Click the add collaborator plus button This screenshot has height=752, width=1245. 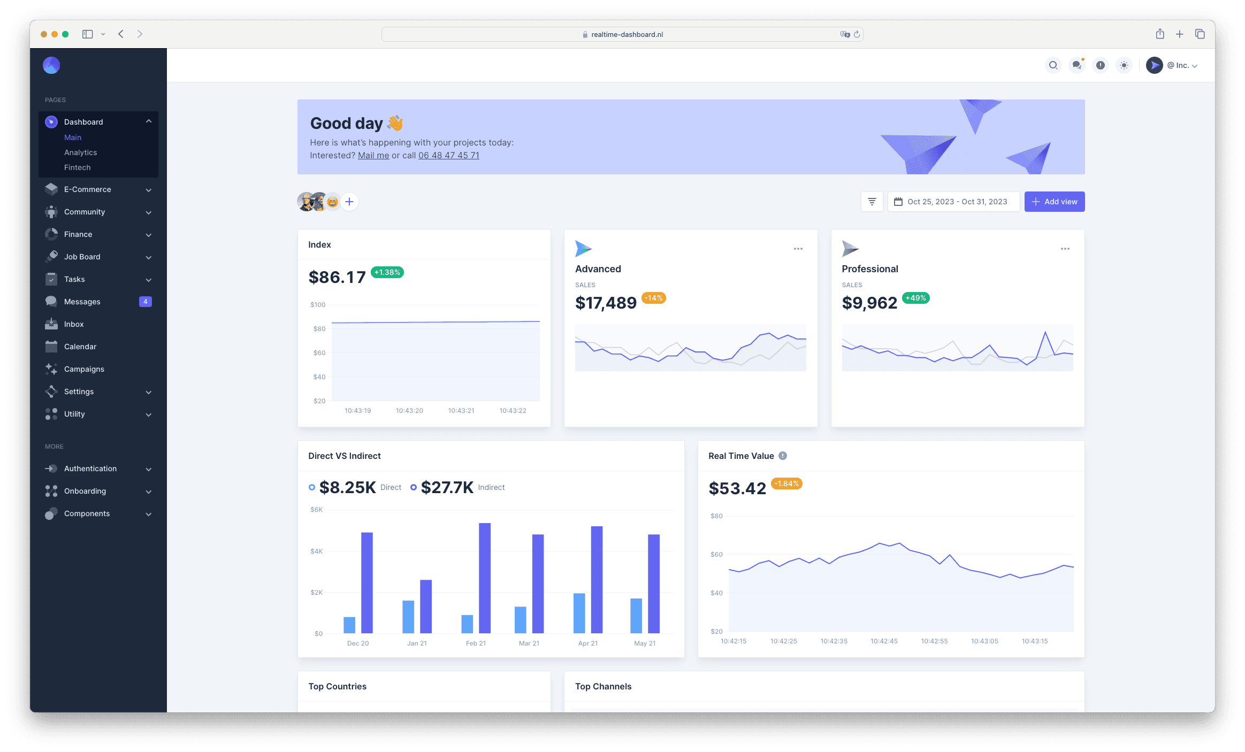[x=349, y=202]
